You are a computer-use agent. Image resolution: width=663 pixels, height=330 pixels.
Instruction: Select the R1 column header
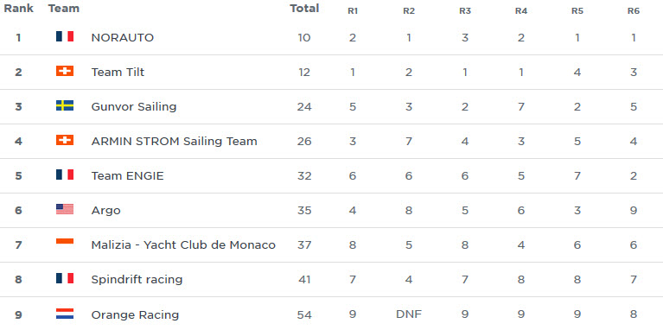353,11
